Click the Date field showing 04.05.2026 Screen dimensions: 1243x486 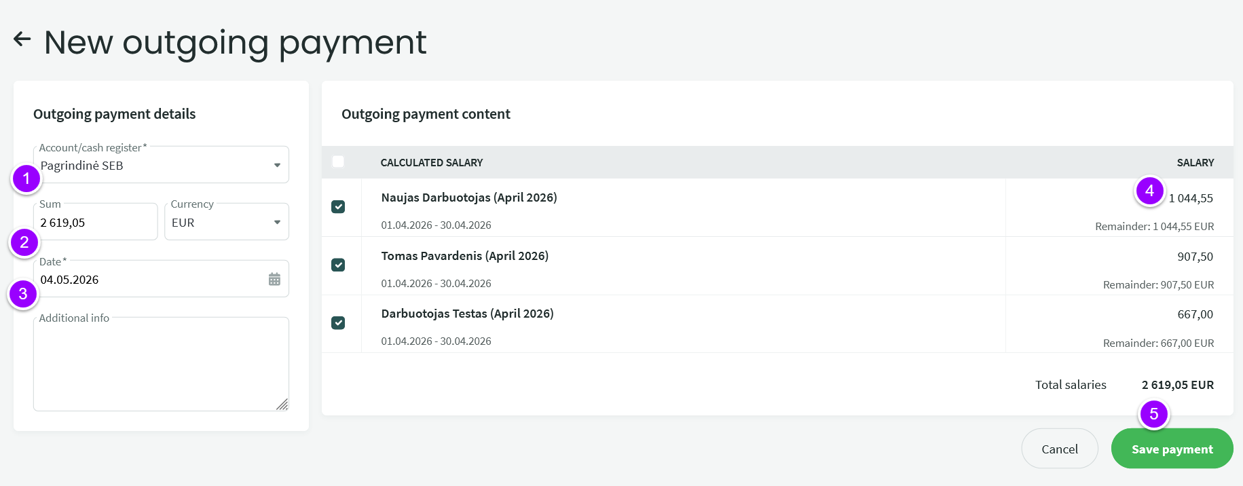point(161,279)
